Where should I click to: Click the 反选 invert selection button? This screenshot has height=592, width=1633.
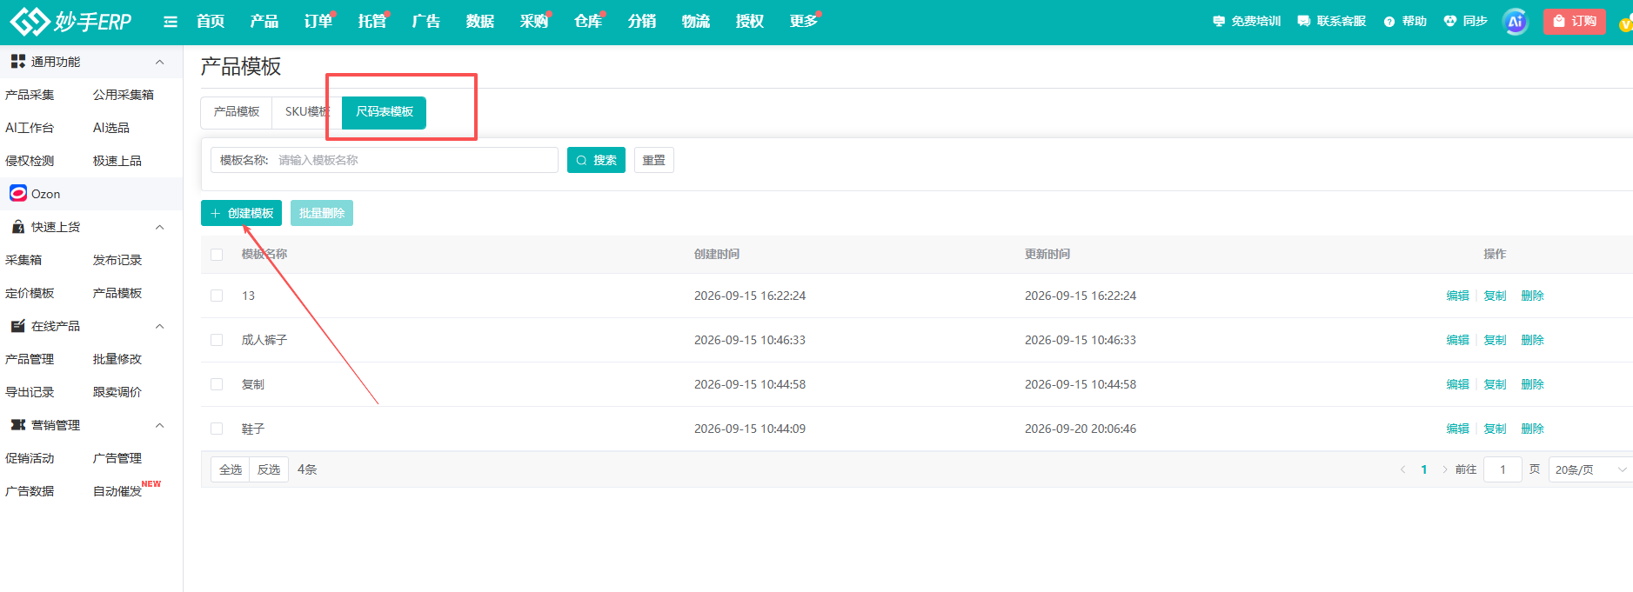[269, 469]
